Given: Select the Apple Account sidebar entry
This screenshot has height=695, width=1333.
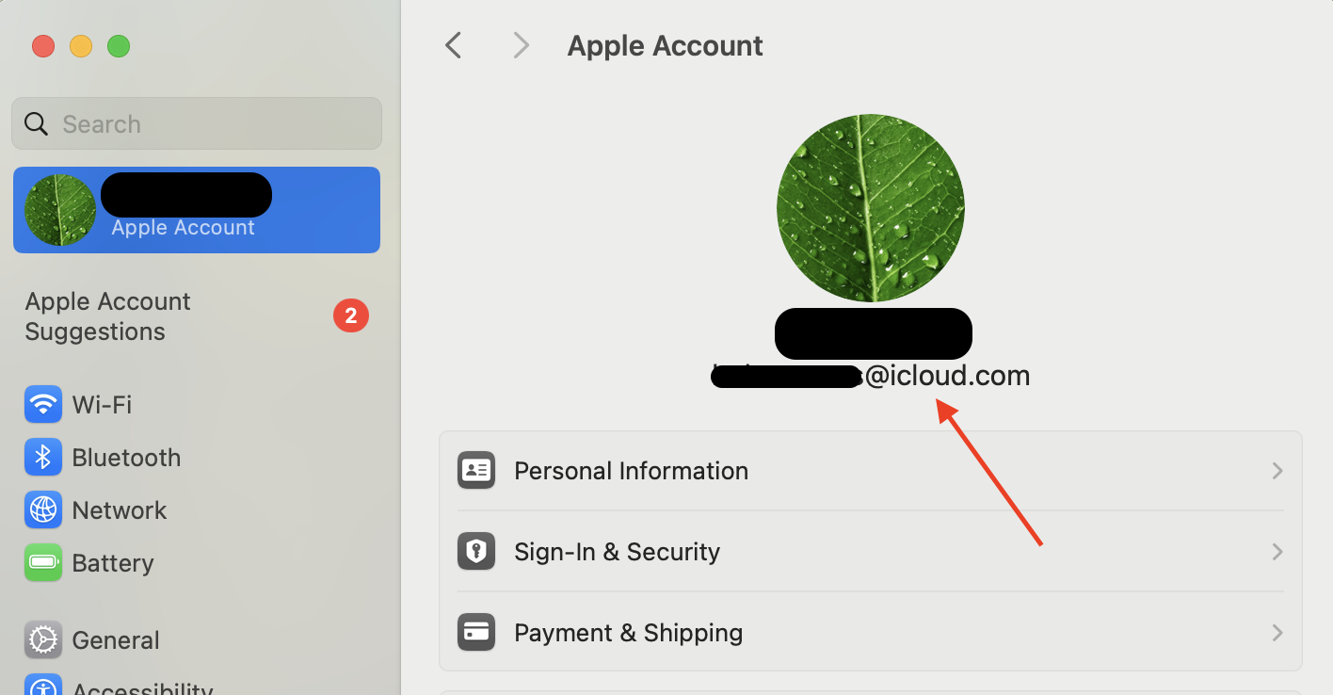Looking at the screenshot, I should click(196, 210).
